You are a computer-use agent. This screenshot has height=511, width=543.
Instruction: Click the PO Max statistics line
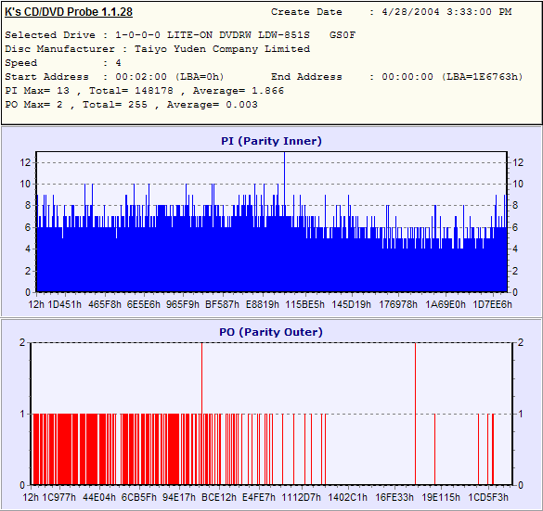(x=131, y=105)
